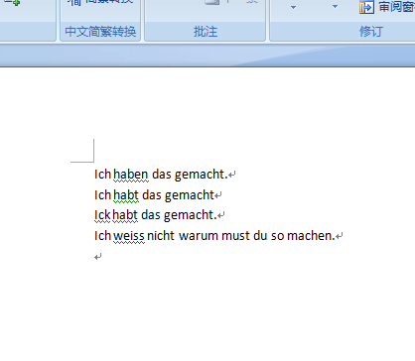Click the 批注 group label
This screenshot has width=415, height=361.
206,32
